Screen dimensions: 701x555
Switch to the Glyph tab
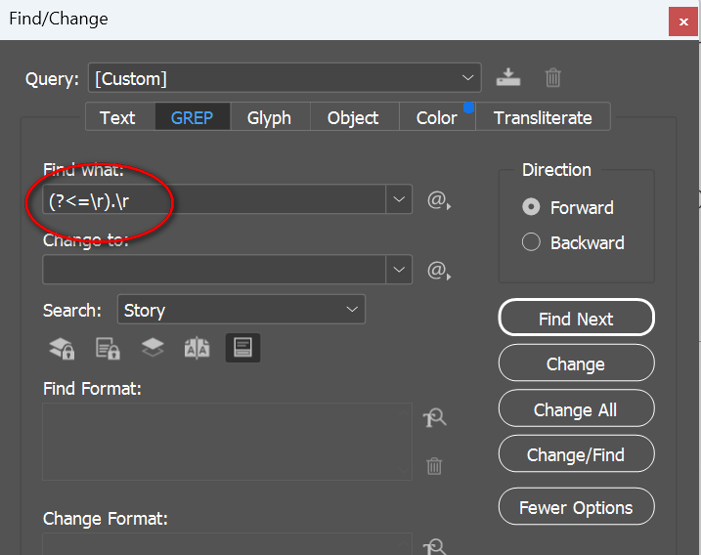(x=269, y=117)
